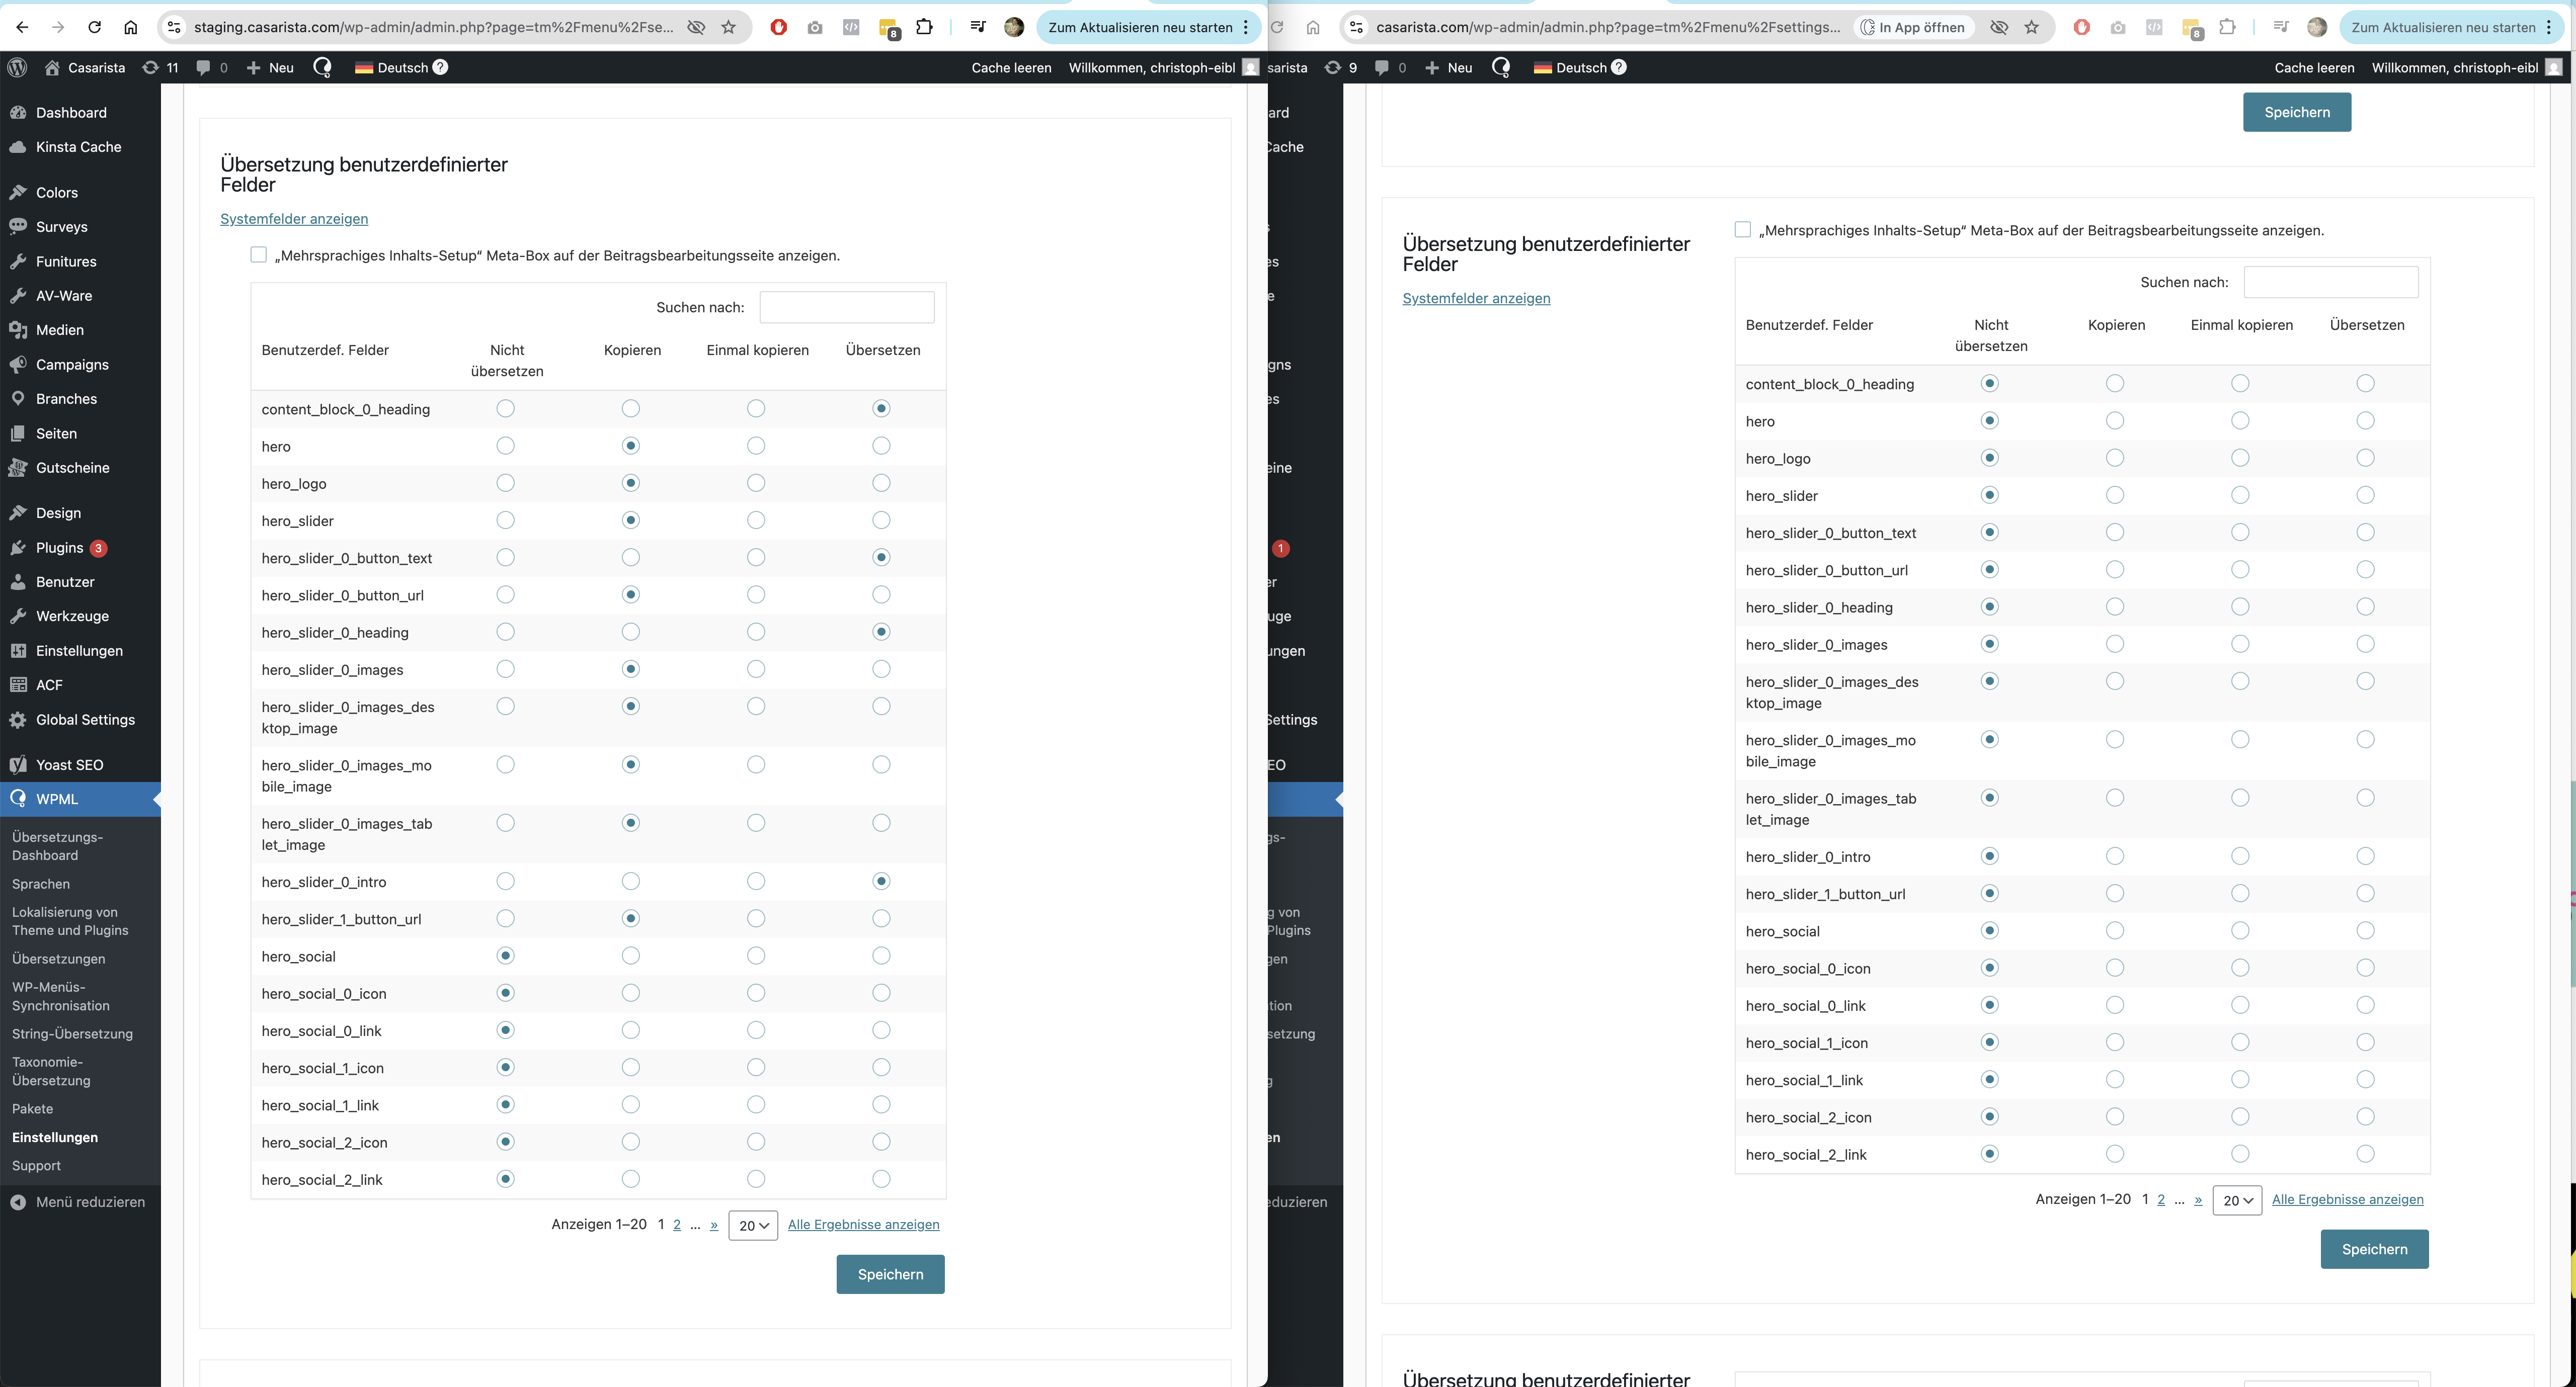This screenshot has width=2576, height=1387.
Task: Open the results-per-page dropdown on live site
Action: coord(2237,1200)
